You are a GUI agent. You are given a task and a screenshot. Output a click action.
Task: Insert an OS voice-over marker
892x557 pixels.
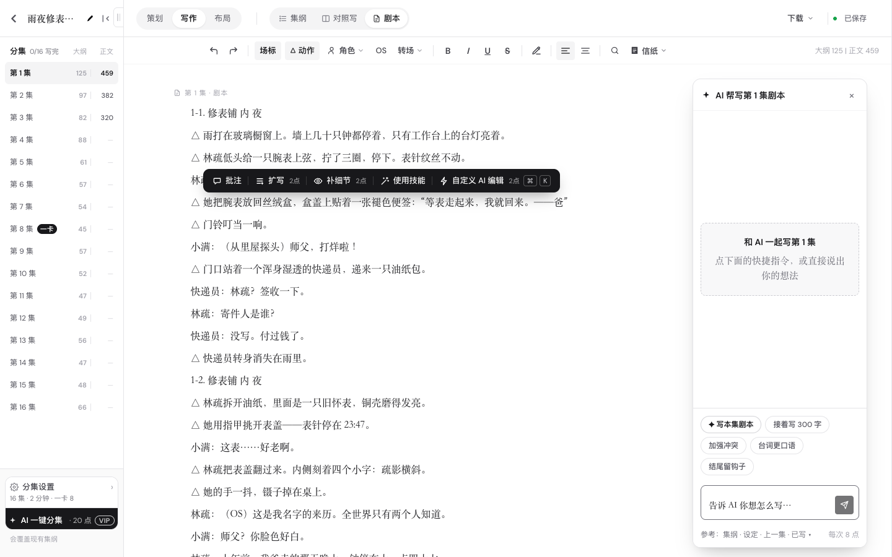coord(381,51)
